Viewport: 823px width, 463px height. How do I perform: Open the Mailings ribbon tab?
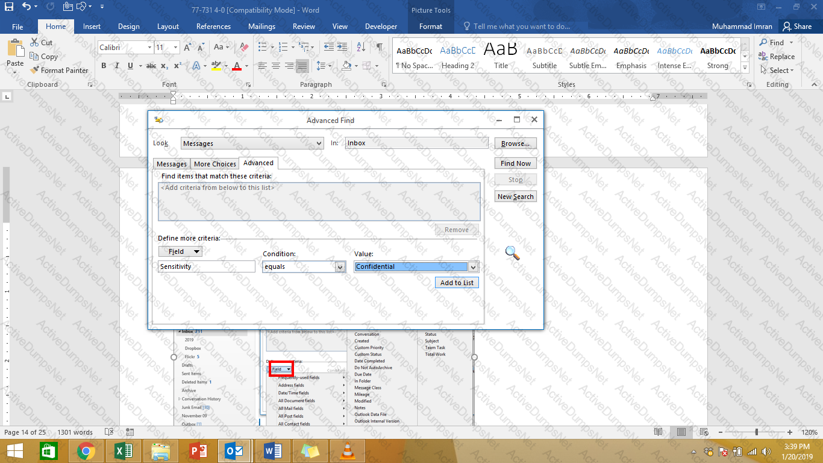tap(261, 27)
